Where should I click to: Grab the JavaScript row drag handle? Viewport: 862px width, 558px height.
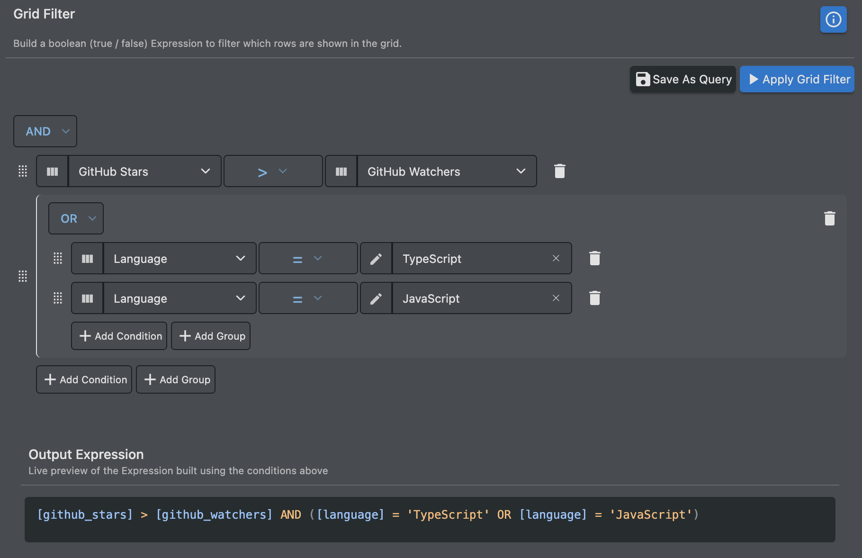[x=58, y=298]
